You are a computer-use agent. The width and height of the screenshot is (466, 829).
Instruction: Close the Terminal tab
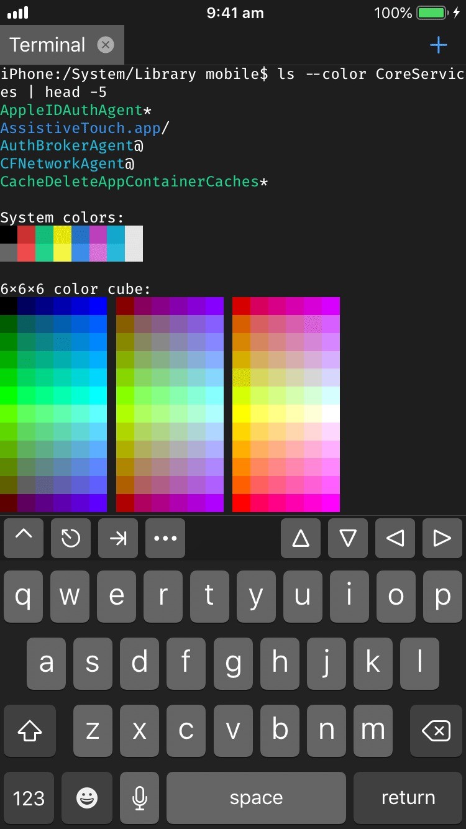[x=106, y=45]
